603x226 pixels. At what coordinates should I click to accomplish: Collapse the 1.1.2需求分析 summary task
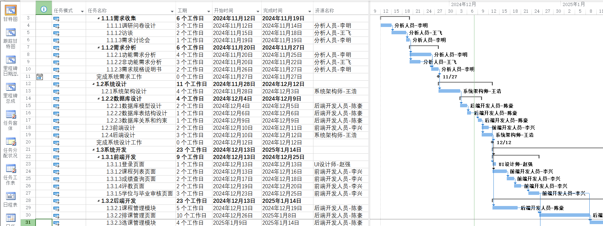point(98,48)
